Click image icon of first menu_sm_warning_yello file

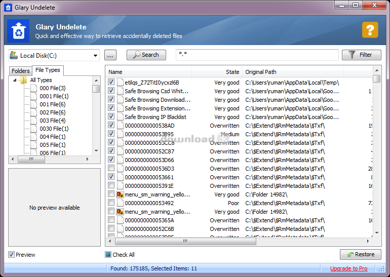(120, 194)
